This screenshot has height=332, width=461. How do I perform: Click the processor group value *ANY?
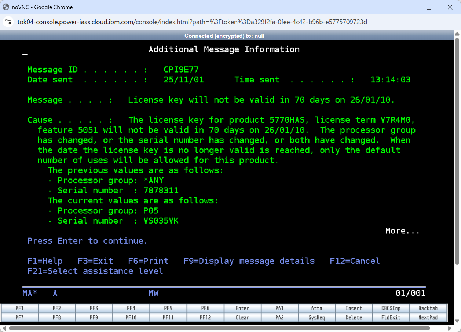[153, 180]
